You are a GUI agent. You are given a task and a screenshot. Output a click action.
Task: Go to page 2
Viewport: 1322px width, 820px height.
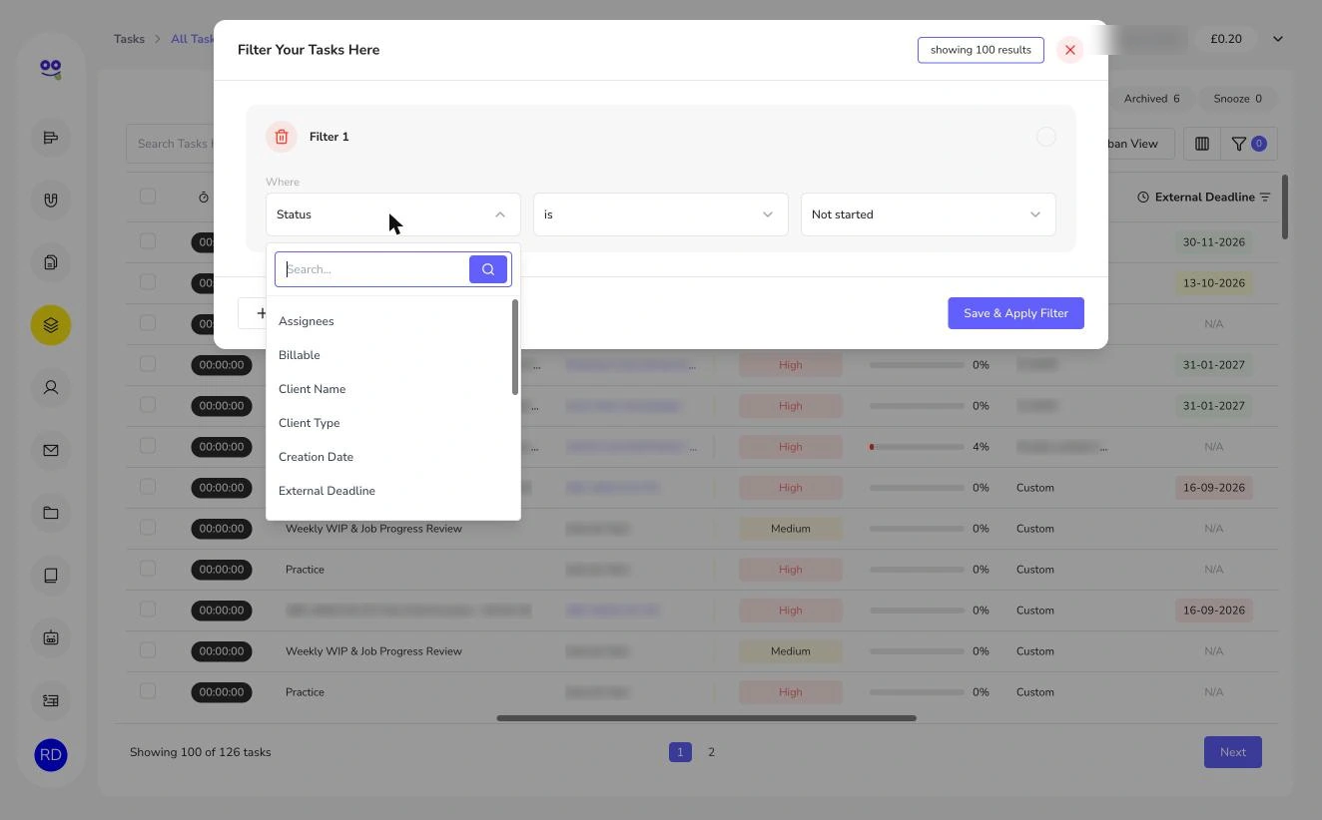(711, 752)
